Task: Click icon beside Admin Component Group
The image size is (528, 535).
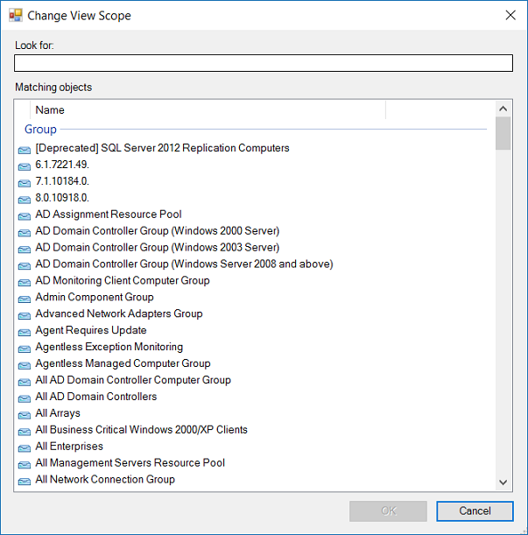Action: 25,299
